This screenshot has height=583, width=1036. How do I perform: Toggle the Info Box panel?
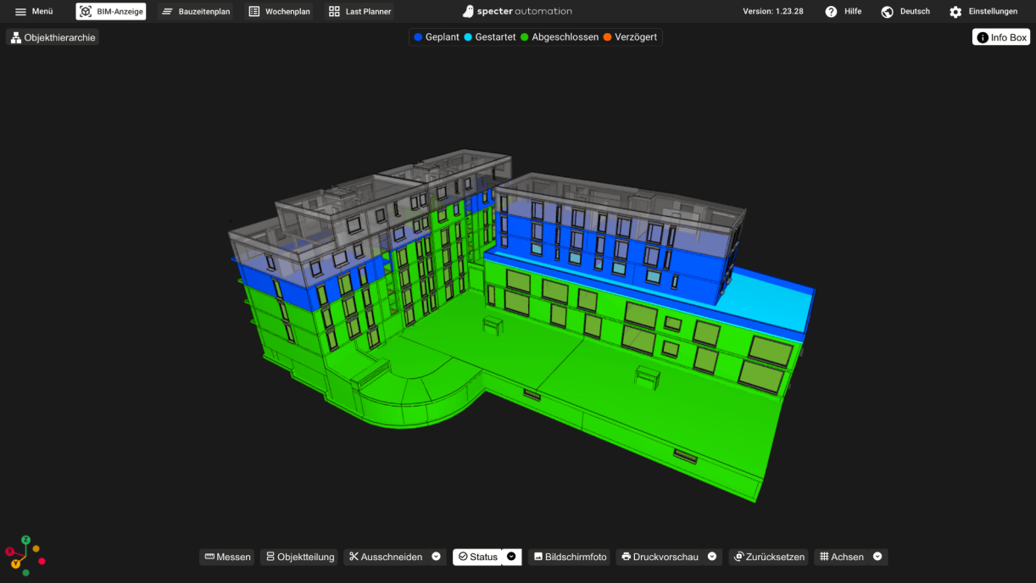point(1000,37)
